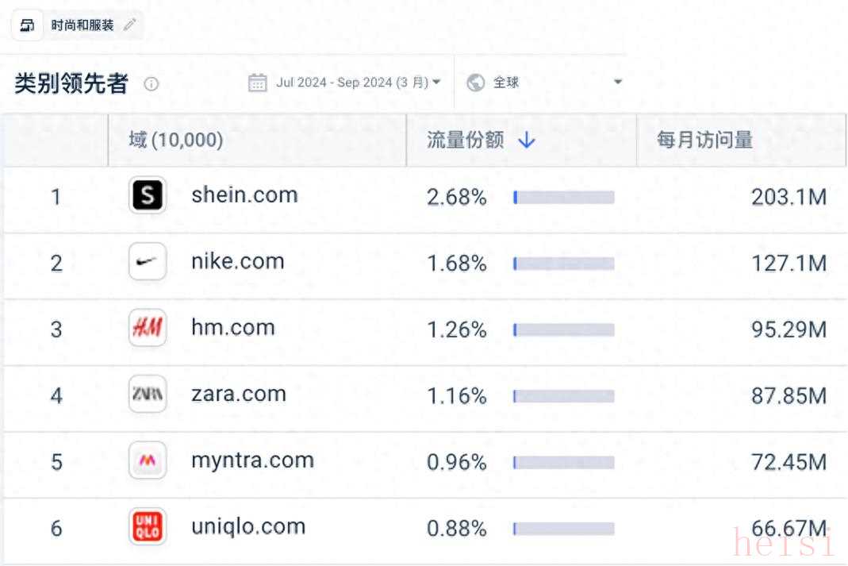Click the Uniqlo logo icon

pos(148,527)
